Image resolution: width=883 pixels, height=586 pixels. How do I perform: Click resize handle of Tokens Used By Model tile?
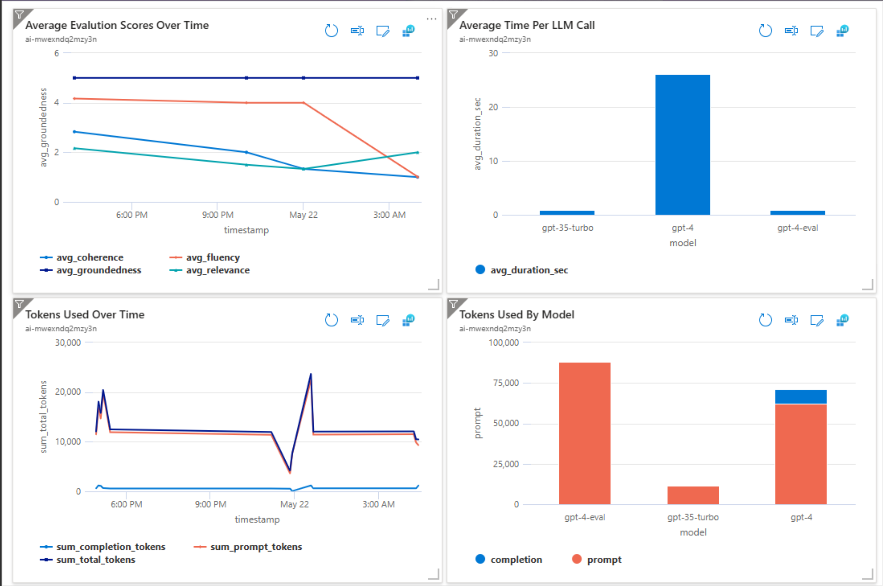point(868,574)
